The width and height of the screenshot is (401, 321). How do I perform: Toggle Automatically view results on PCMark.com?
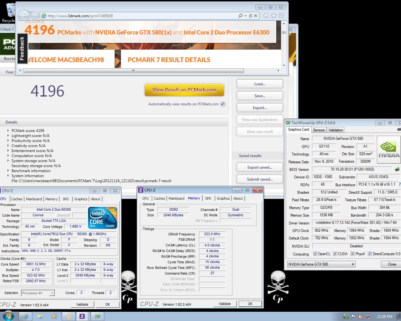222,104
